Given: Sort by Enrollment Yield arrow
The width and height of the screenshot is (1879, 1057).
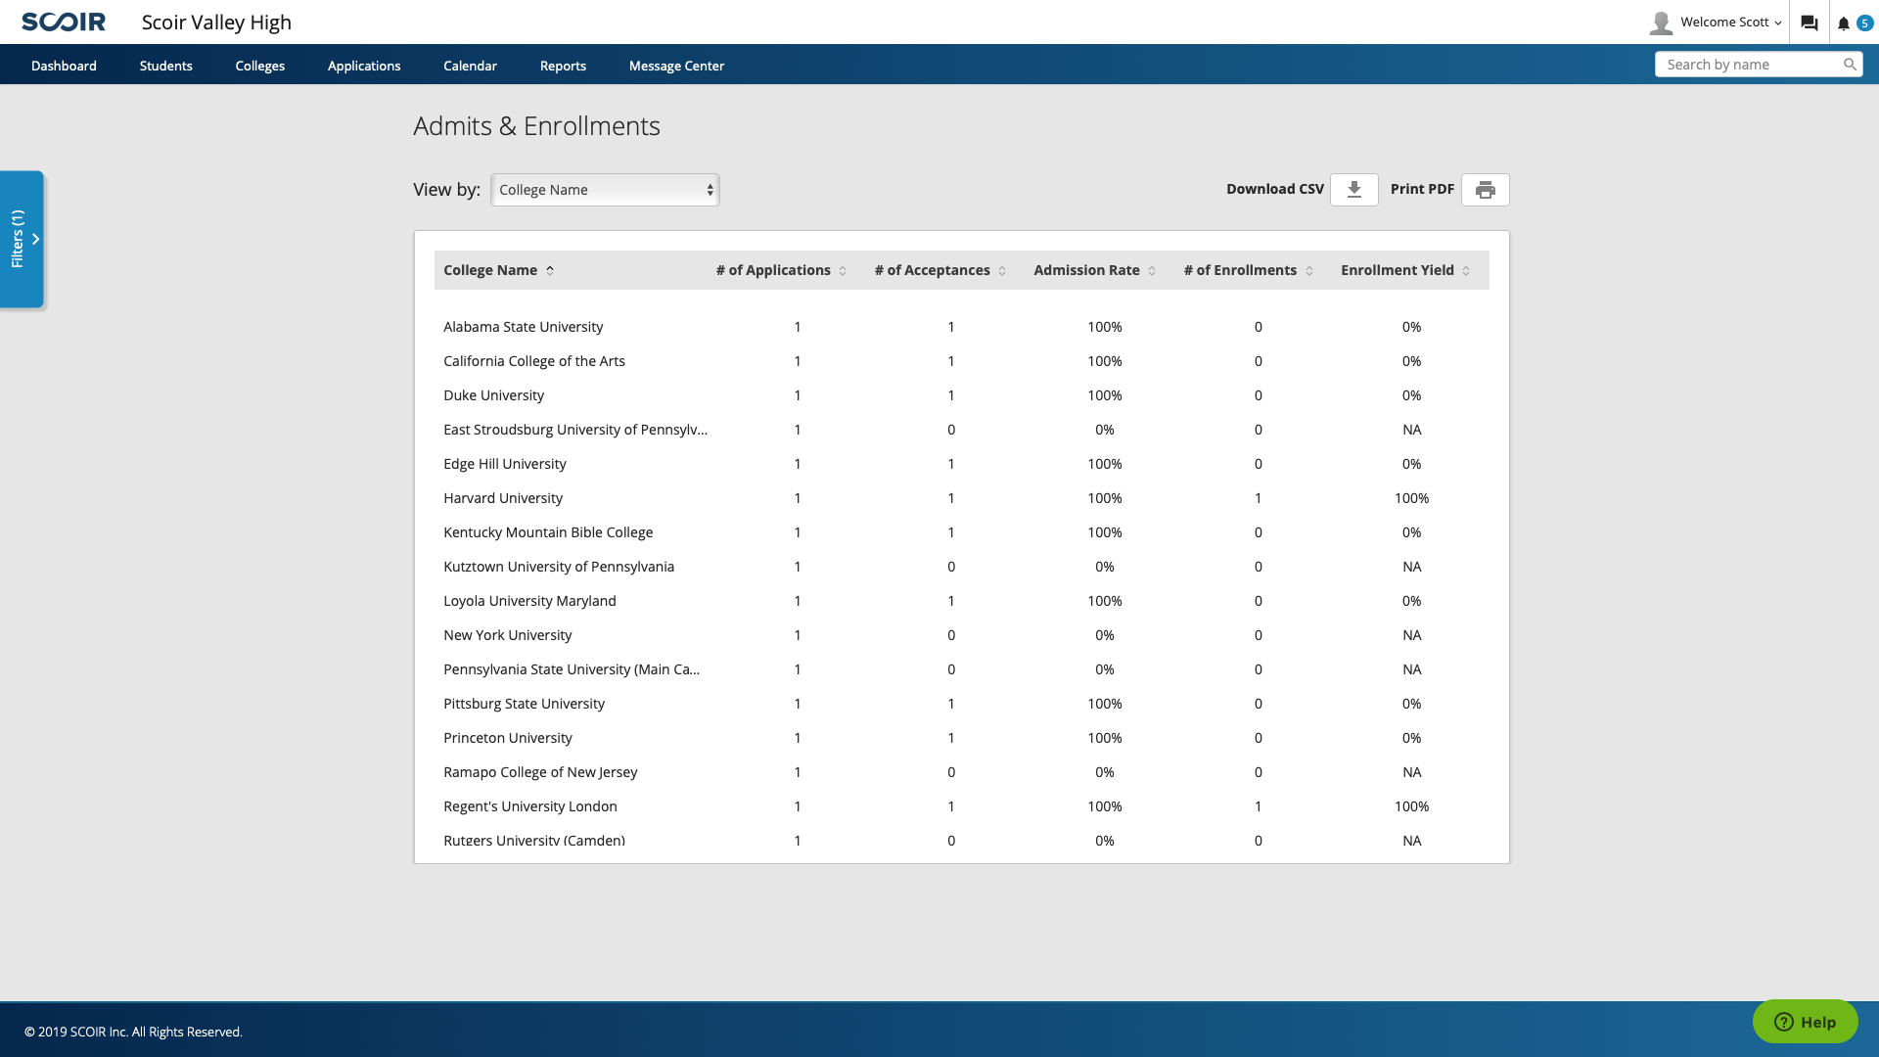Looking at the screenshot, I should 1466,271.
